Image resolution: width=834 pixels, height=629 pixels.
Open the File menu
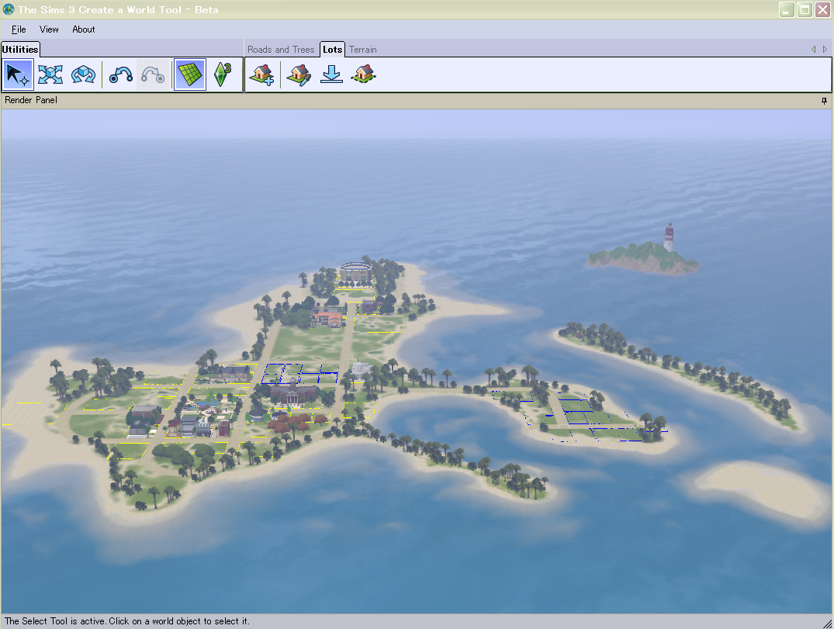click(x=18, y=29)
